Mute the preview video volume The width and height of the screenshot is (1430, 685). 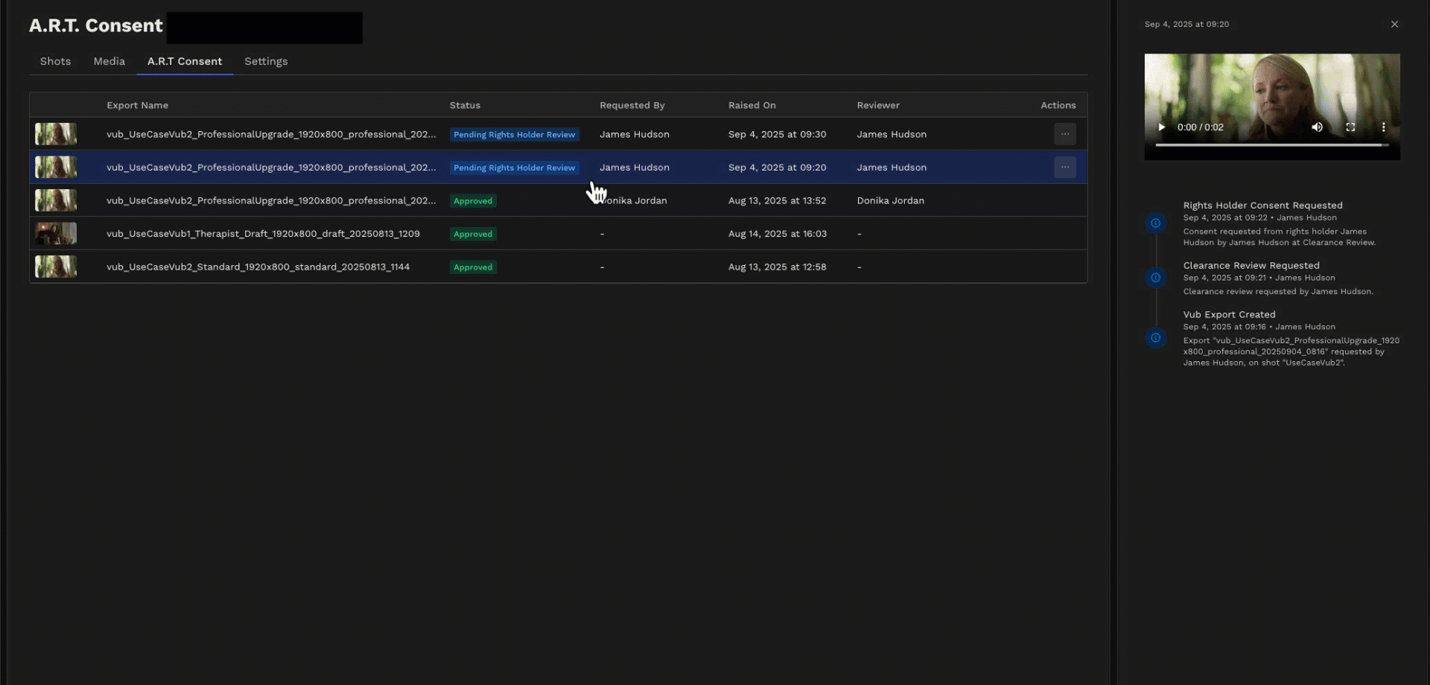click(1317, 127)
